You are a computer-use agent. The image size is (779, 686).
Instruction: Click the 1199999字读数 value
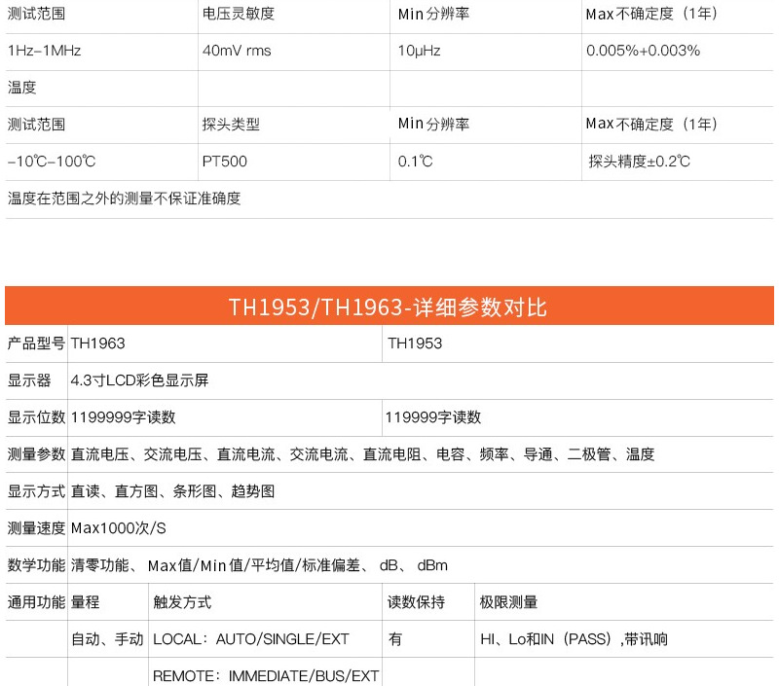tap(124, 417)
